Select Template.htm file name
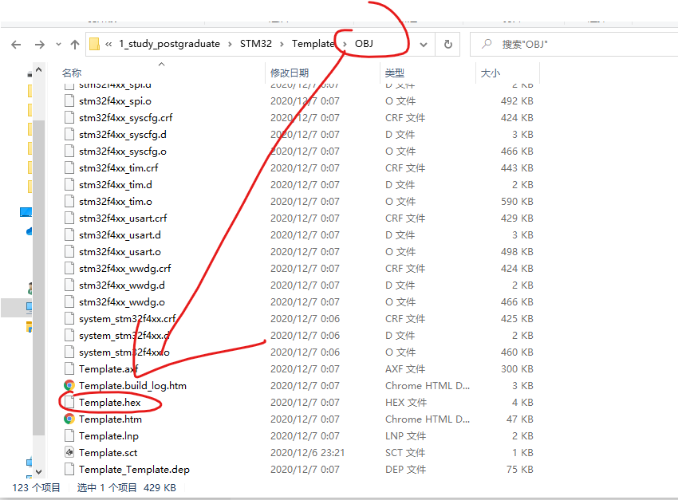 point(110,419)
